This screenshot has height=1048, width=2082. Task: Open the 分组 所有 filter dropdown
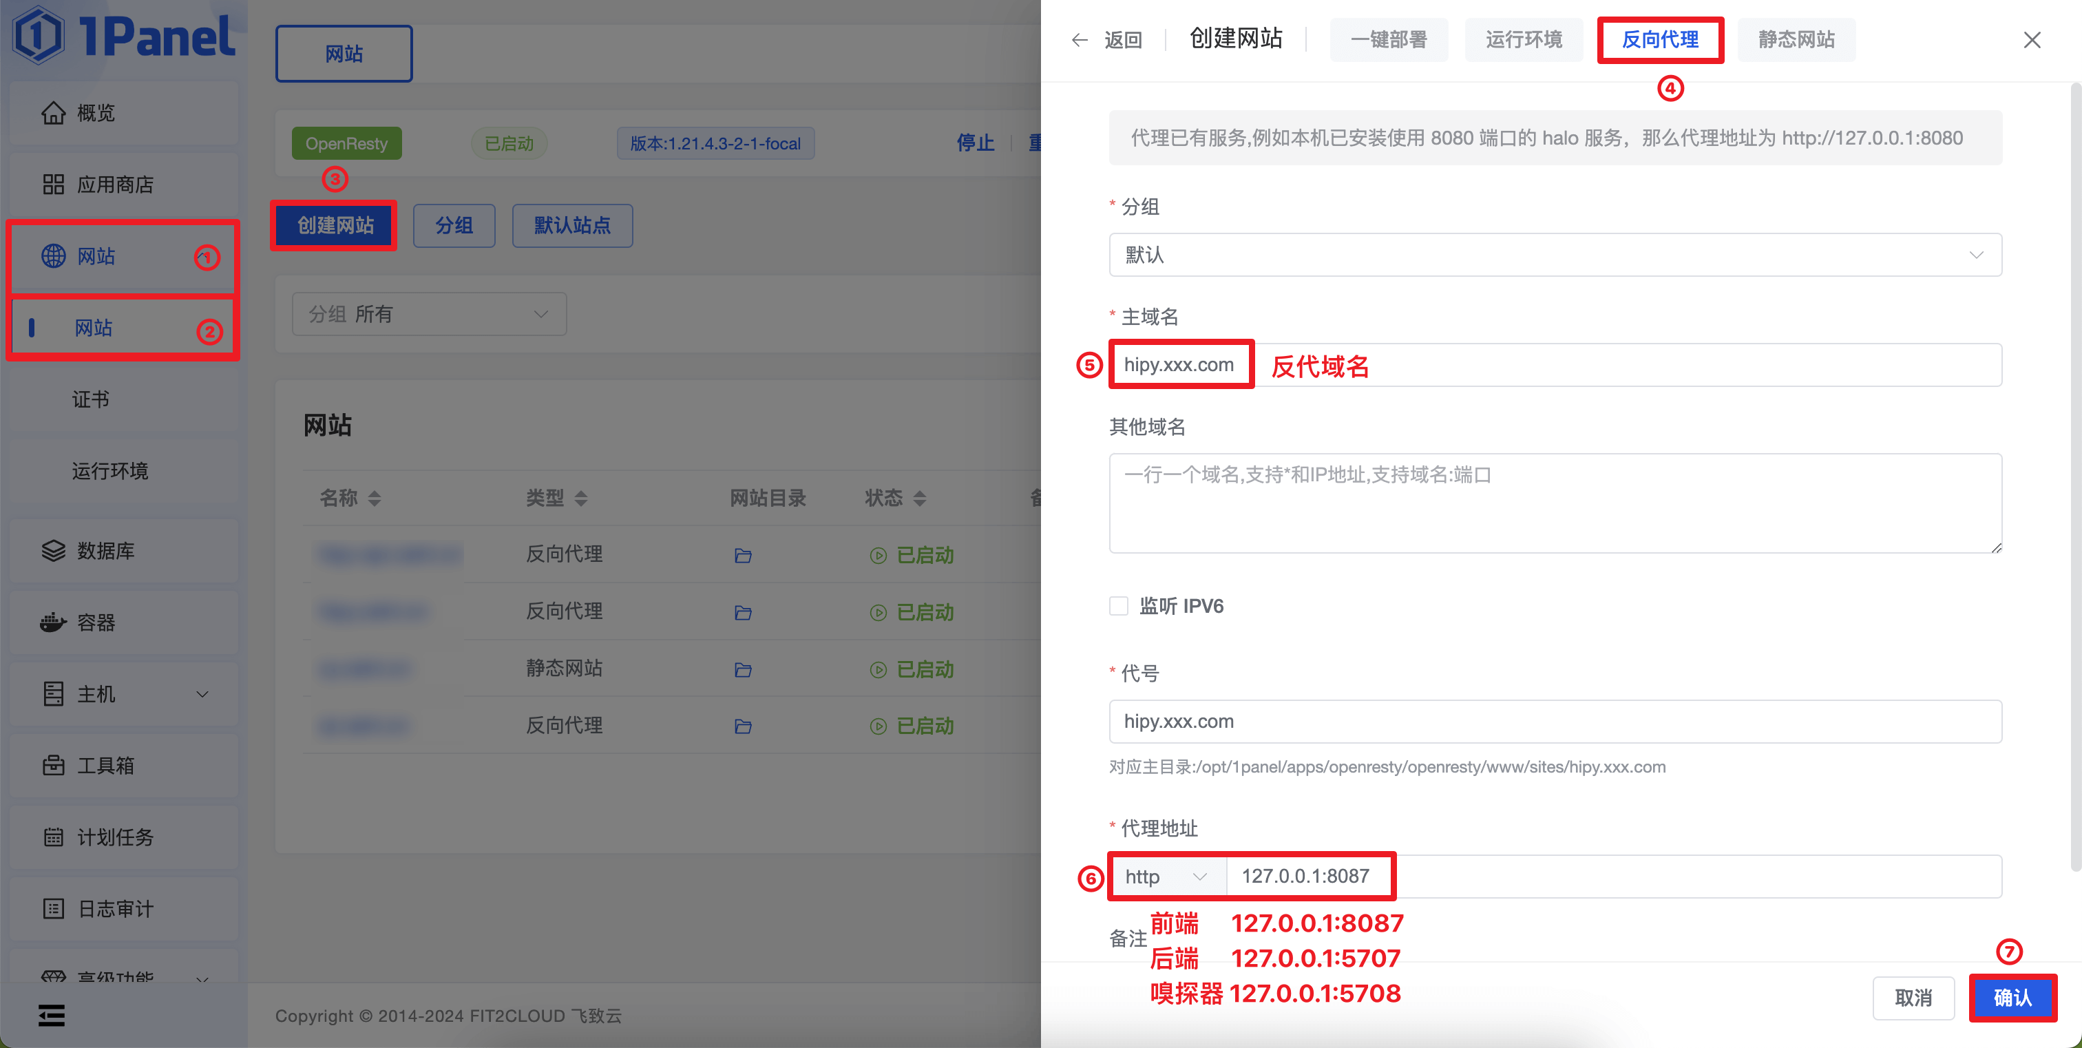click(x=429, y=314)
